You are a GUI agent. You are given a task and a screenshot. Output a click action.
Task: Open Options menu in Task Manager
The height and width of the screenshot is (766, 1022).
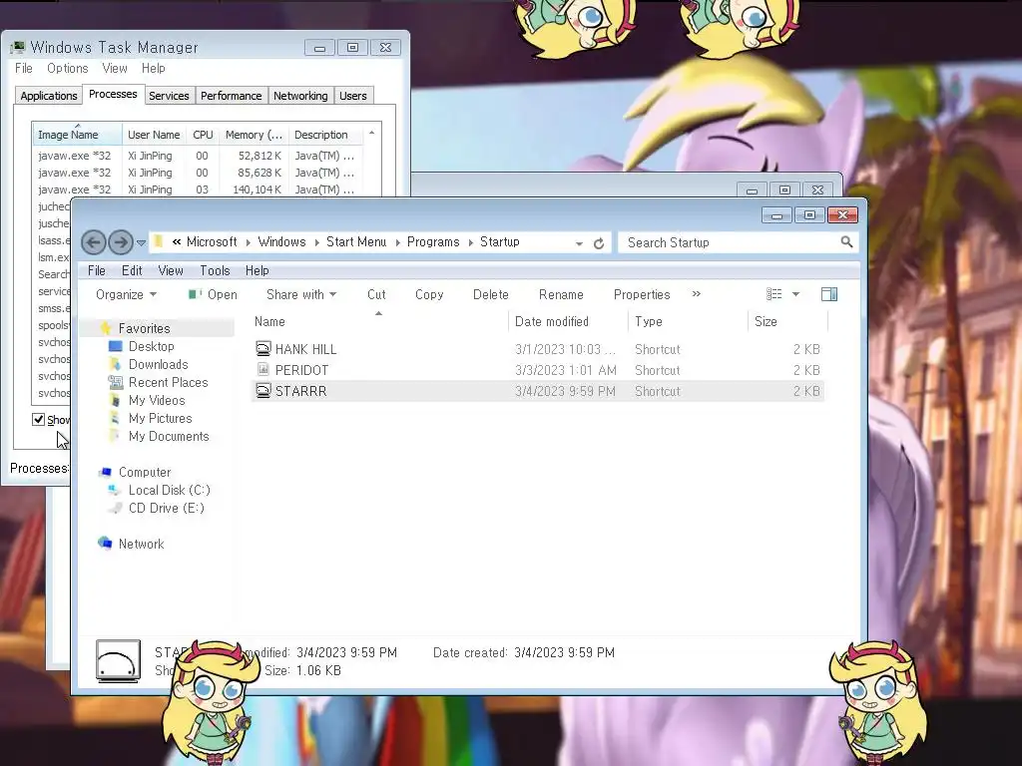click(x=67, y=69)
